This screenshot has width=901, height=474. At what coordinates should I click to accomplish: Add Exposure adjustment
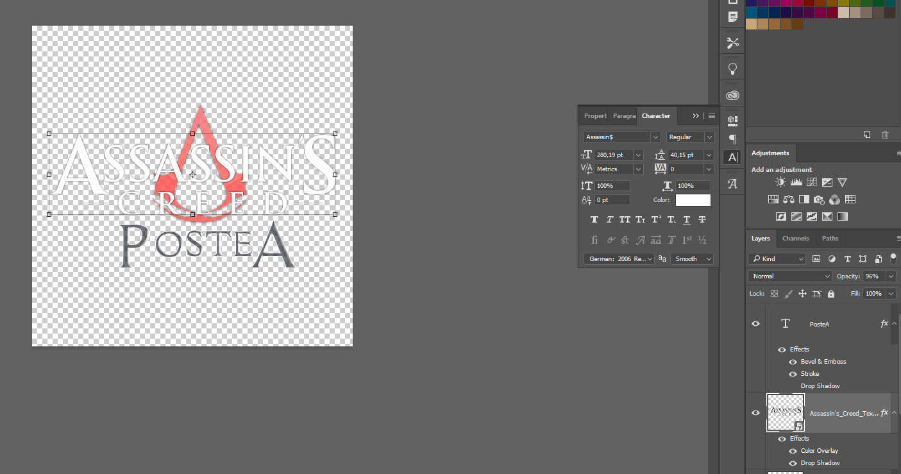coord(827,183)
